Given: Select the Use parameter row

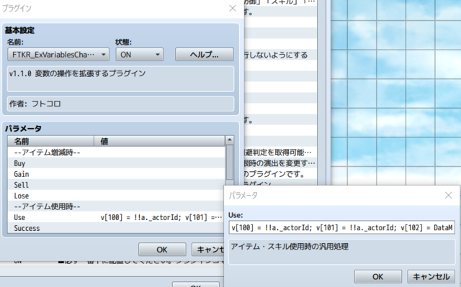Looking at the screenshot, I should pos(116,217).
